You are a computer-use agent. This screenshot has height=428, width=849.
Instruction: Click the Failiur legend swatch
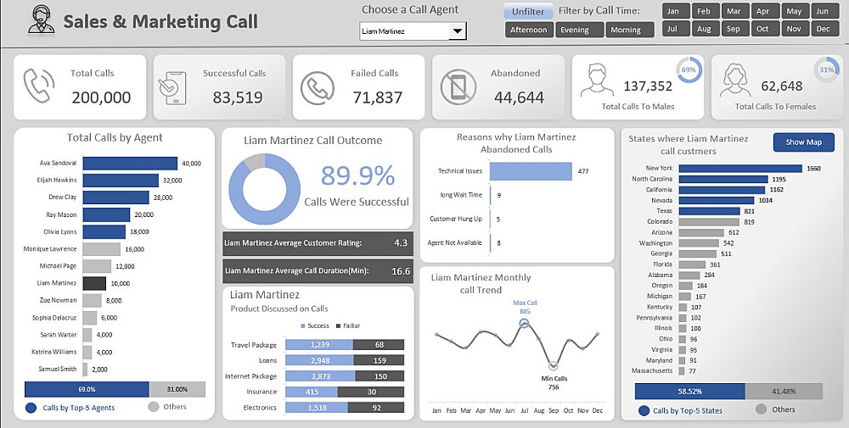coord(339,325)
